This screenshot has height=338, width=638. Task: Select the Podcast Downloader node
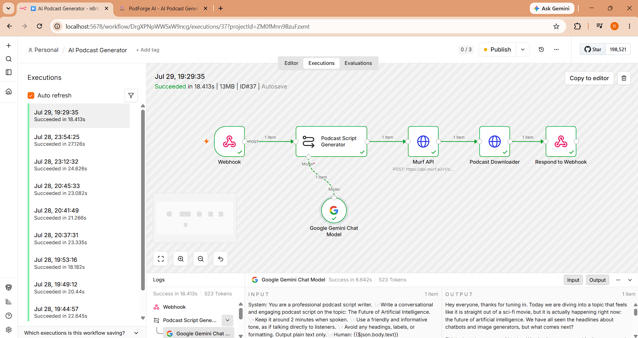click(x=495, y=141)
